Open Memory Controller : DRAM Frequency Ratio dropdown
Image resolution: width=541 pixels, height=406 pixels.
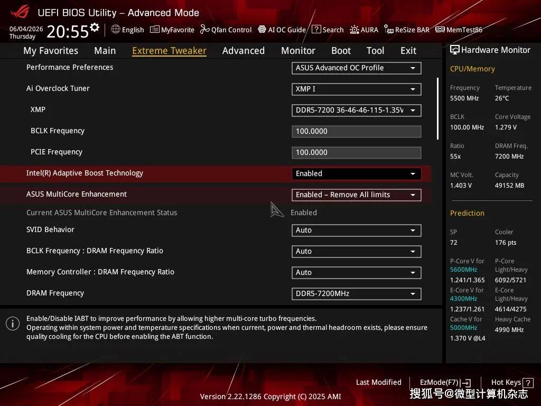(357, 272)
